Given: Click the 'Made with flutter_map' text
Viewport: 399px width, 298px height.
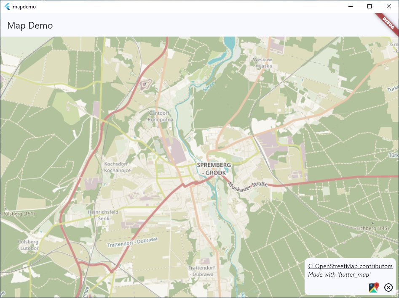Looking at the screenshot, I should pos(339,274).
